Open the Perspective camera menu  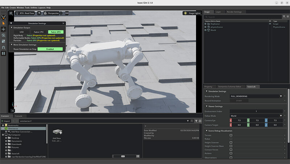(x=51, y=13)
